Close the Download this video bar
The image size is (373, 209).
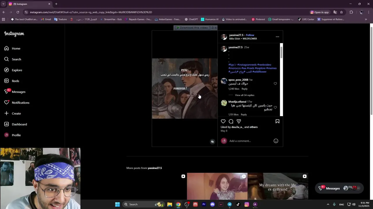coord(216,28)
